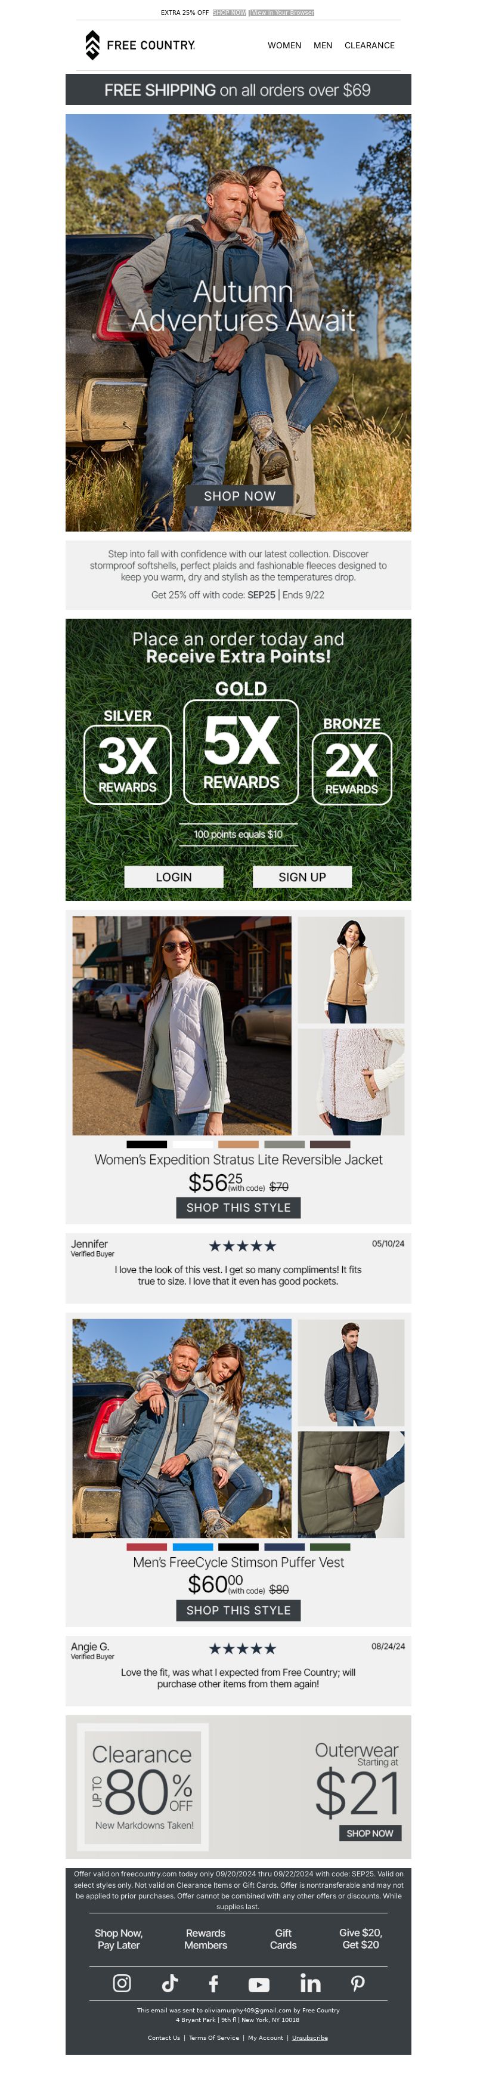This screenshot has height=2084, width=477.
Task: Click the LOGIN rewards button
Action: pyautogui.click(x=174, y=876)
